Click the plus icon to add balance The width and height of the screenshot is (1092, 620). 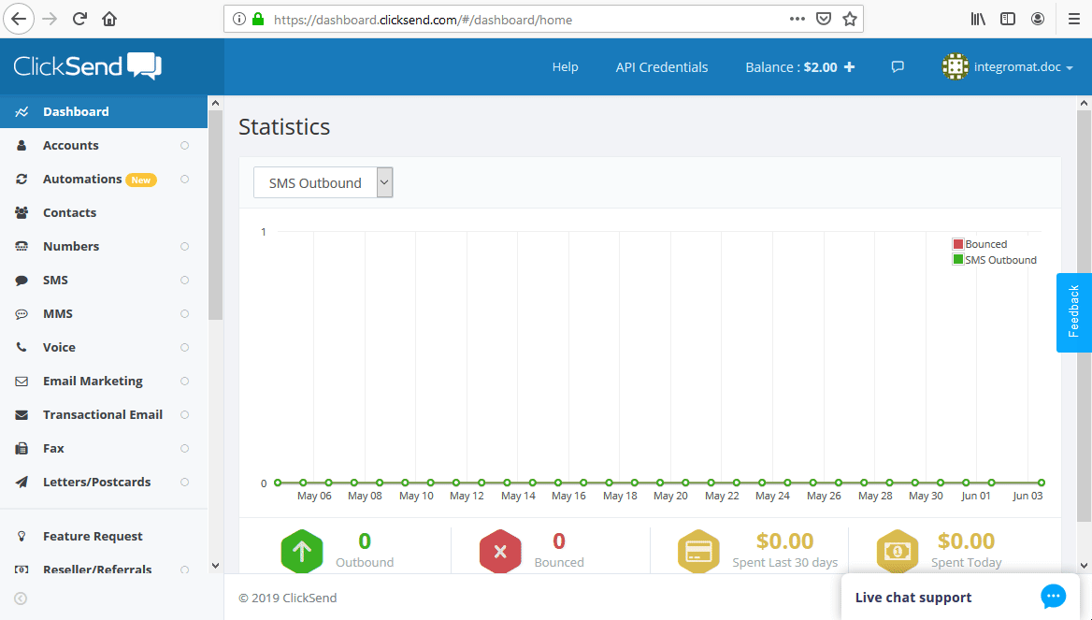click(849, 67)
